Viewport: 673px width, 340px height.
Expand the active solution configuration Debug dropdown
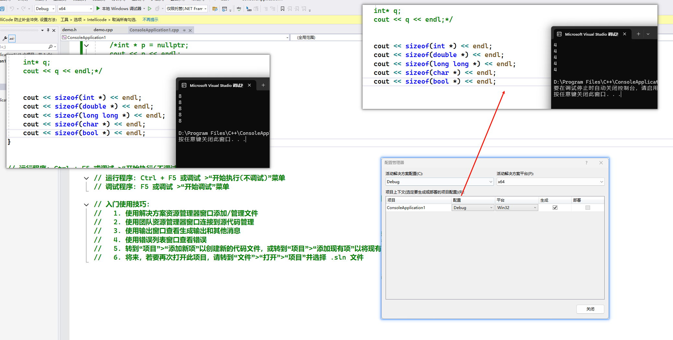coord(439,182)
